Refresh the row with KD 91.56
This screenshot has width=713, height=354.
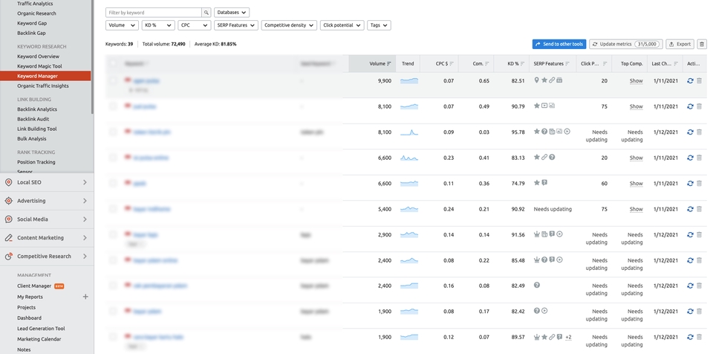coord(690,234)
